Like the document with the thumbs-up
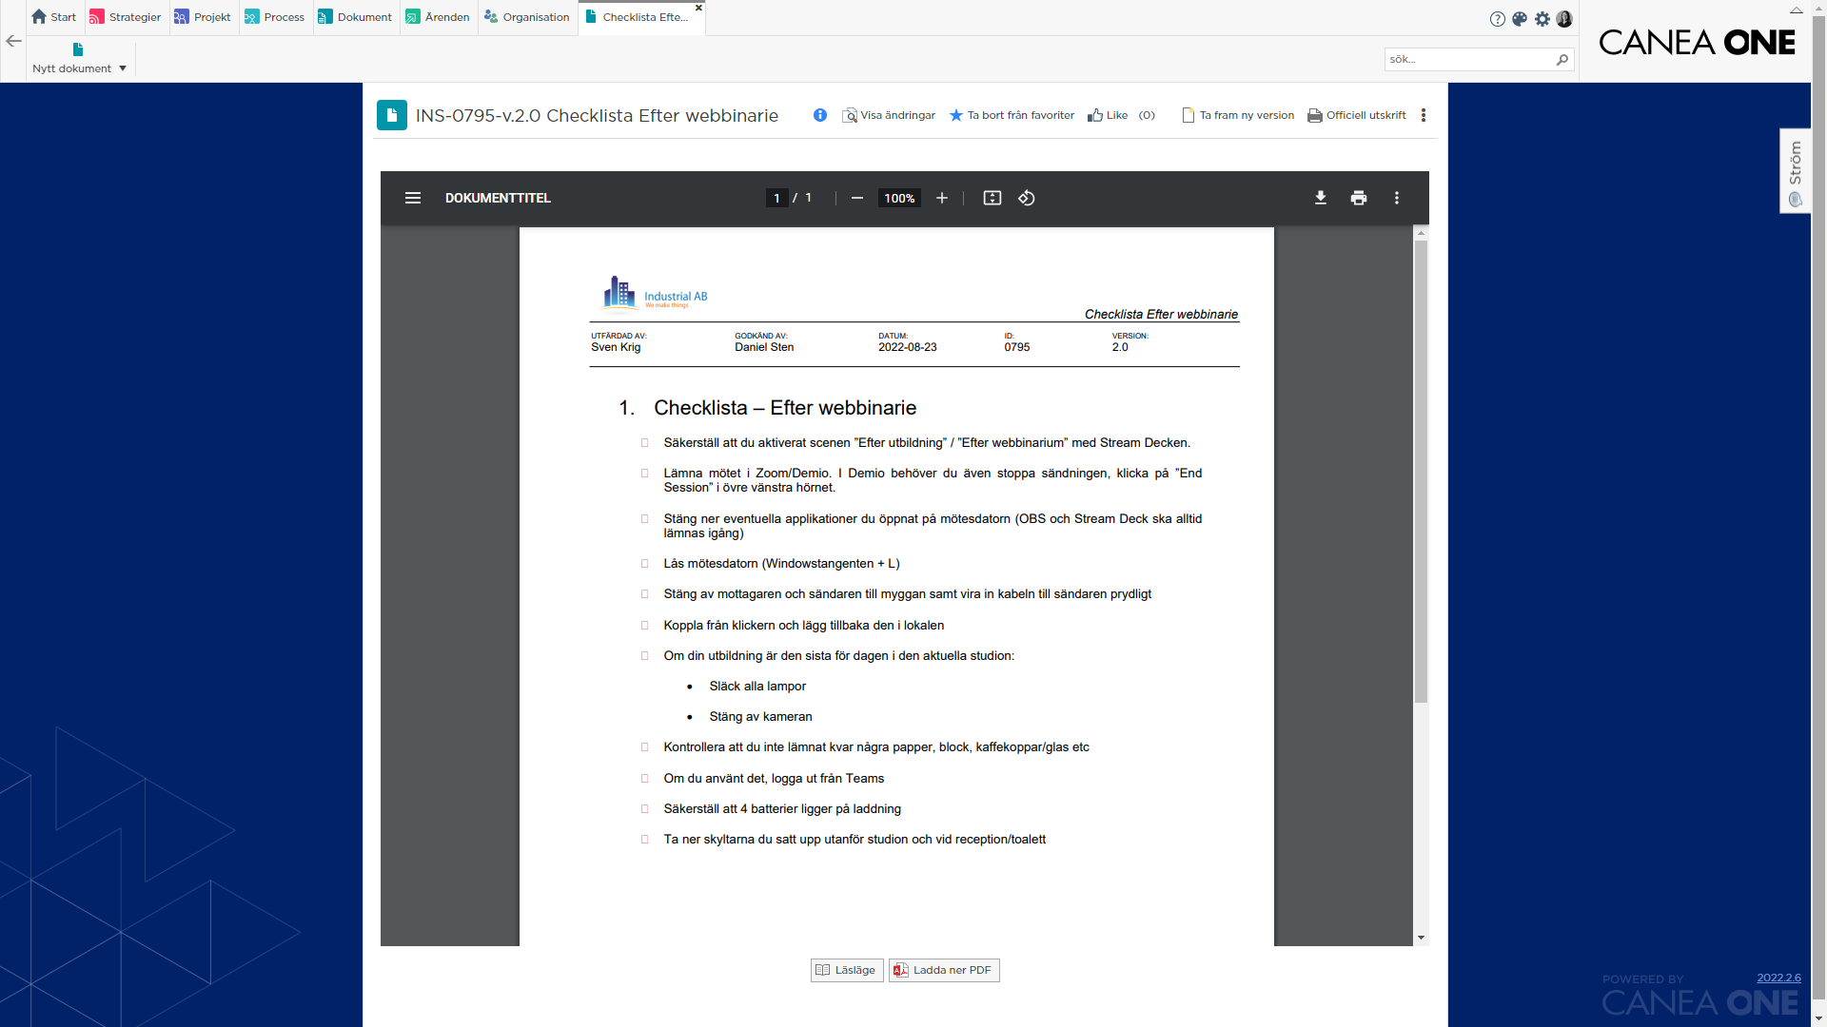The image size is (1827, 1027). (1107, 115)
